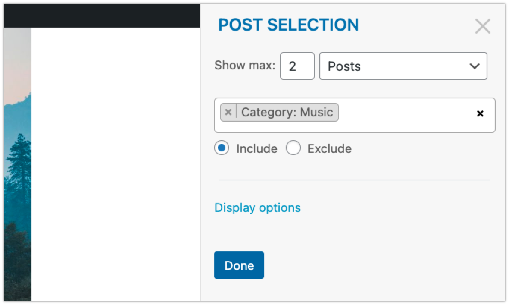
Task: Click the Show max label
Action: pos(244,66)
